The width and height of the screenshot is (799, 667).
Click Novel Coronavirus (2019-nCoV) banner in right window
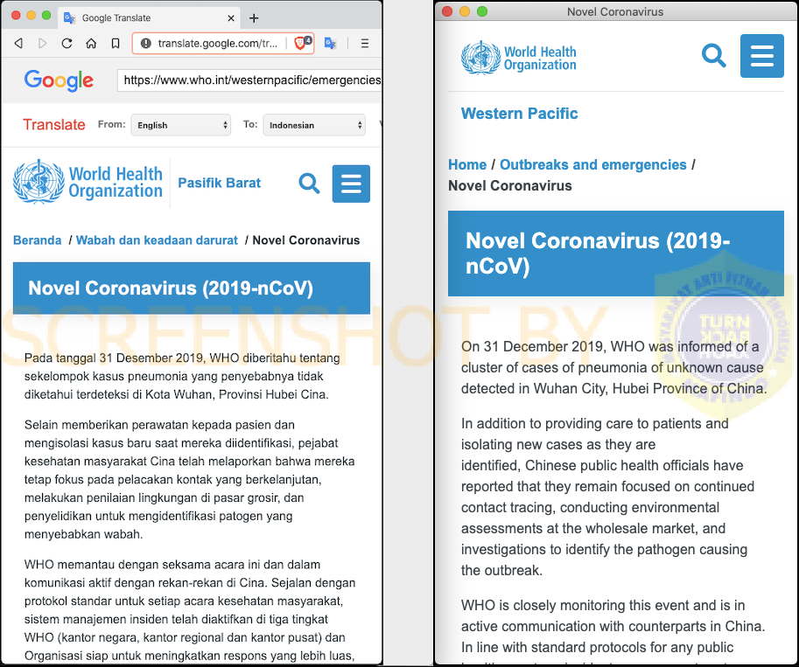tap(615, 254)
